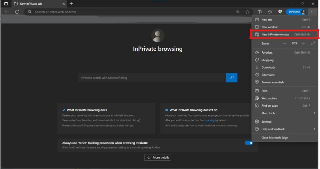320x169 pixels.
Task: Open Favorites toolbar icon with star list
Action: coord(270,12)
